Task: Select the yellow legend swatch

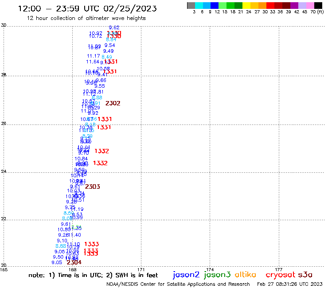Action: click(246, 5)
